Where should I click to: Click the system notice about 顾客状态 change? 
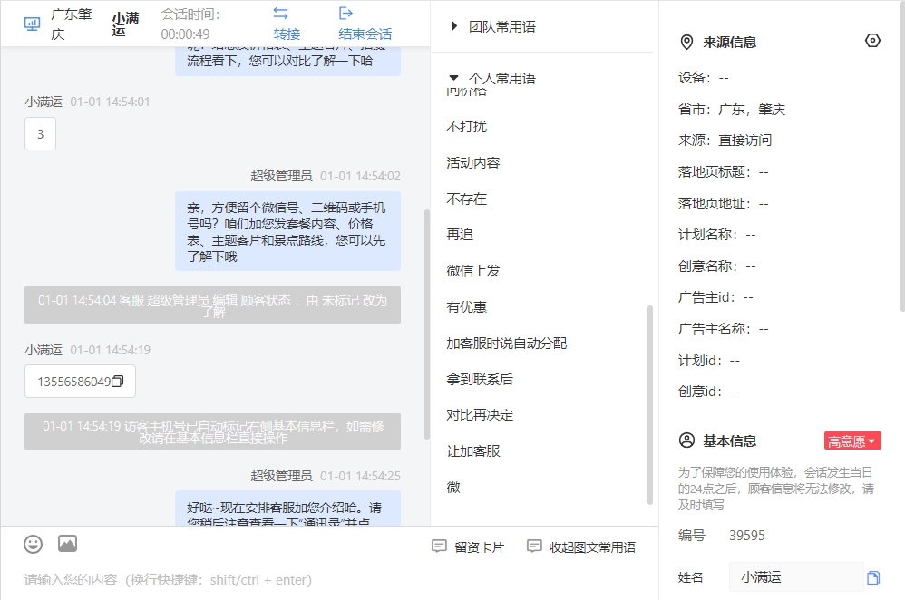click(212, 305)
